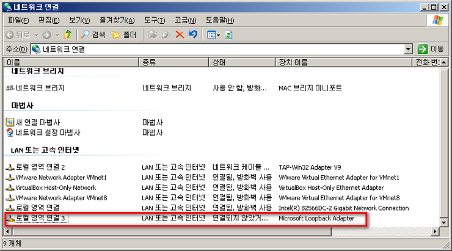Click the vertical scrollbar up arrow
This screenshot has height=251, width=452.
click(444, 62)
